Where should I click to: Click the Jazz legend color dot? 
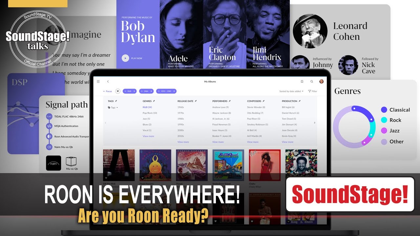[384, 131]
